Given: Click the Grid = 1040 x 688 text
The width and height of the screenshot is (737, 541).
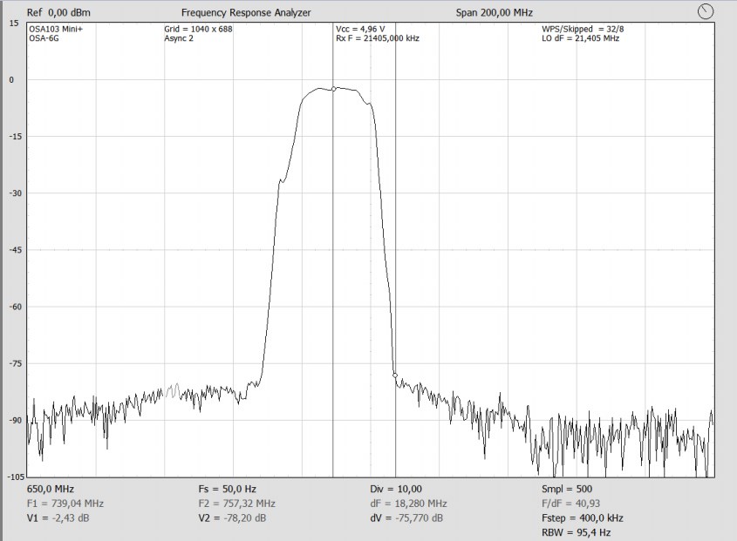Looking at the screenshot, I should 198,29.
